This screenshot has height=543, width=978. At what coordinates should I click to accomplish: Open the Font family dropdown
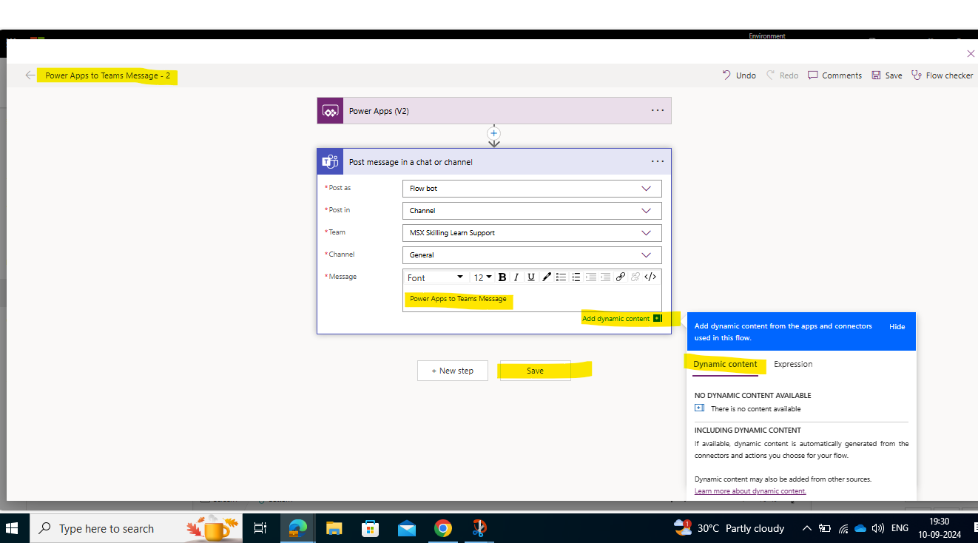pyautogui.click(x=436, y=277)
